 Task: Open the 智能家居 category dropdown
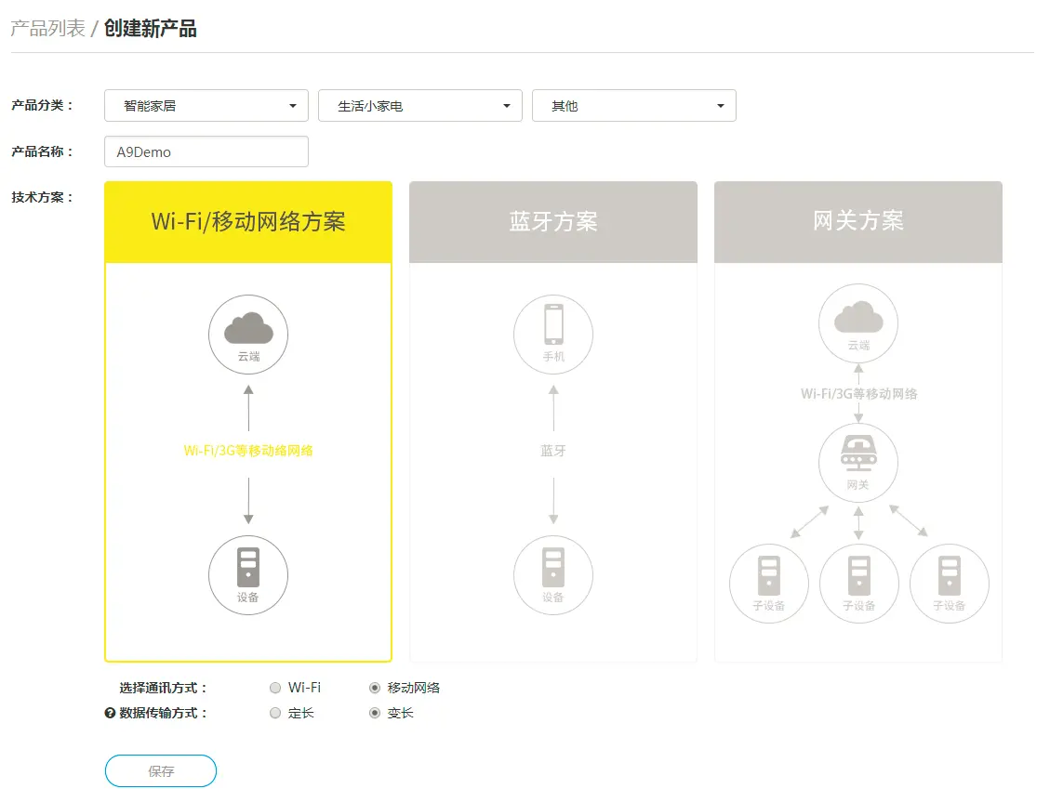[206, 106]
